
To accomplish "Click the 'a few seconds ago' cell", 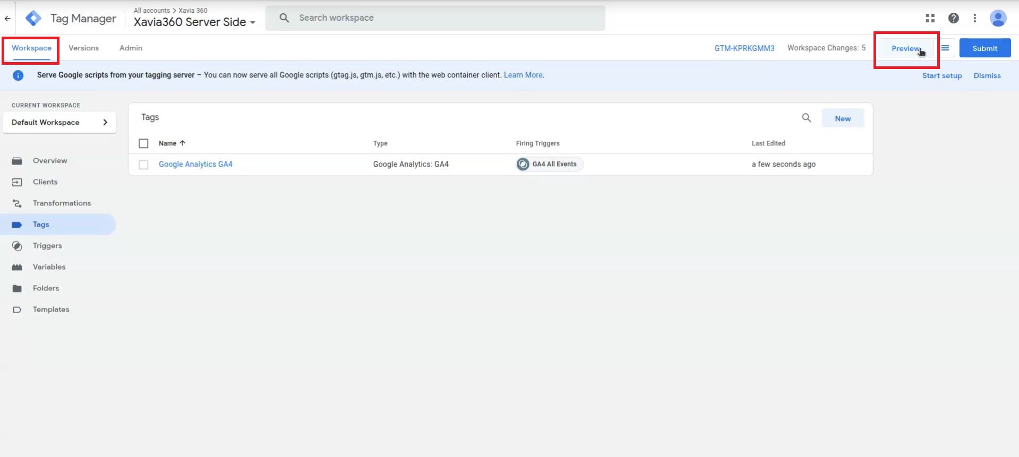I will tap(784, 164).
